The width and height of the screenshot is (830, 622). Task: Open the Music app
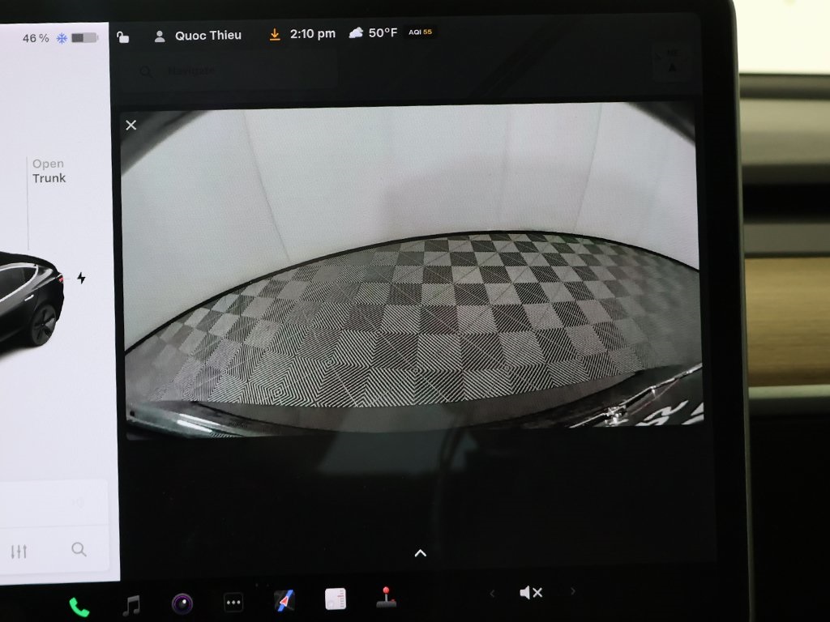pos(130,605)
